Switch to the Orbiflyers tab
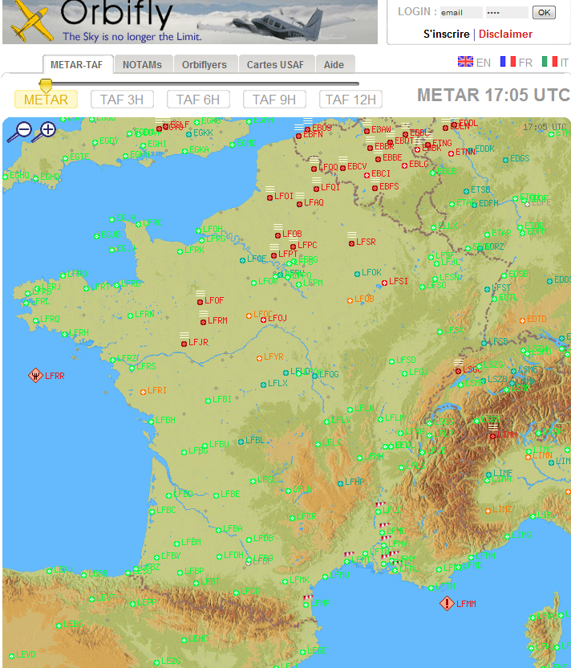Screen dimensions: 571x668 [x=204, y=65]
